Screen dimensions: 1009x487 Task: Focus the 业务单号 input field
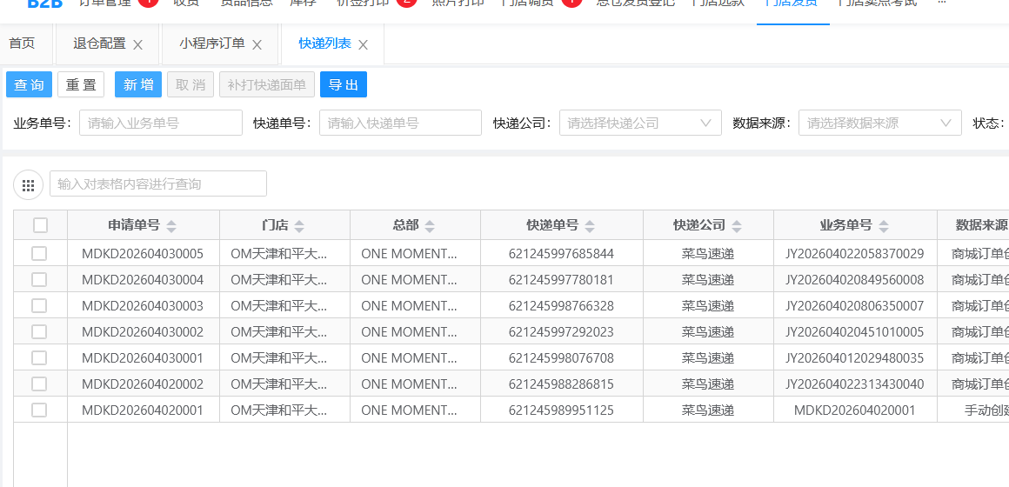160,123
